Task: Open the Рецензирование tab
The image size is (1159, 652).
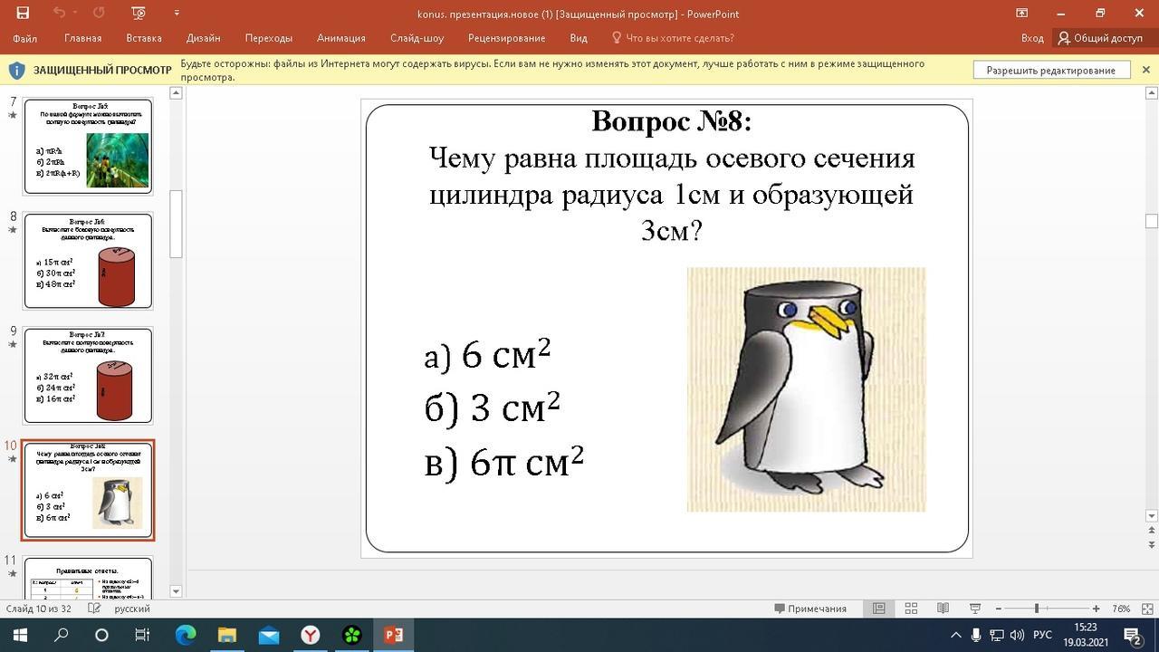Action: (x=507, y=38)
